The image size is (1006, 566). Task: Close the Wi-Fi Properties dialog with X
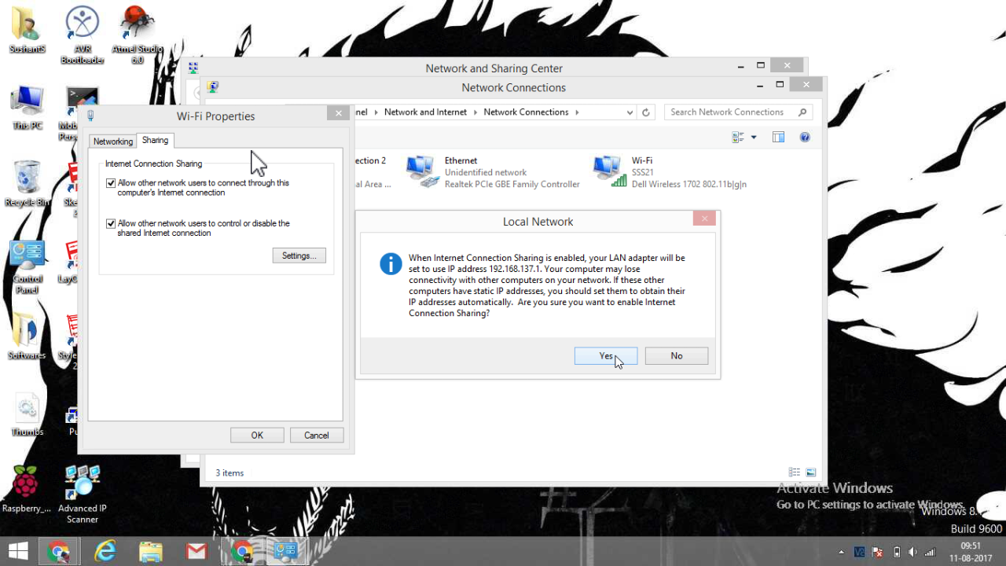339,113
